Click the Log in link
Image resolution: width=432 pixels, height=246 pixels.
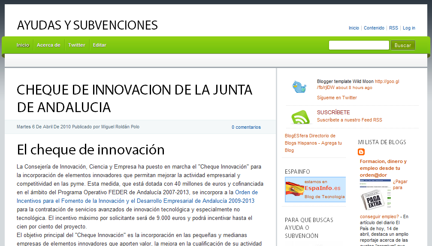pyautogui.click(x=409, y=28)
